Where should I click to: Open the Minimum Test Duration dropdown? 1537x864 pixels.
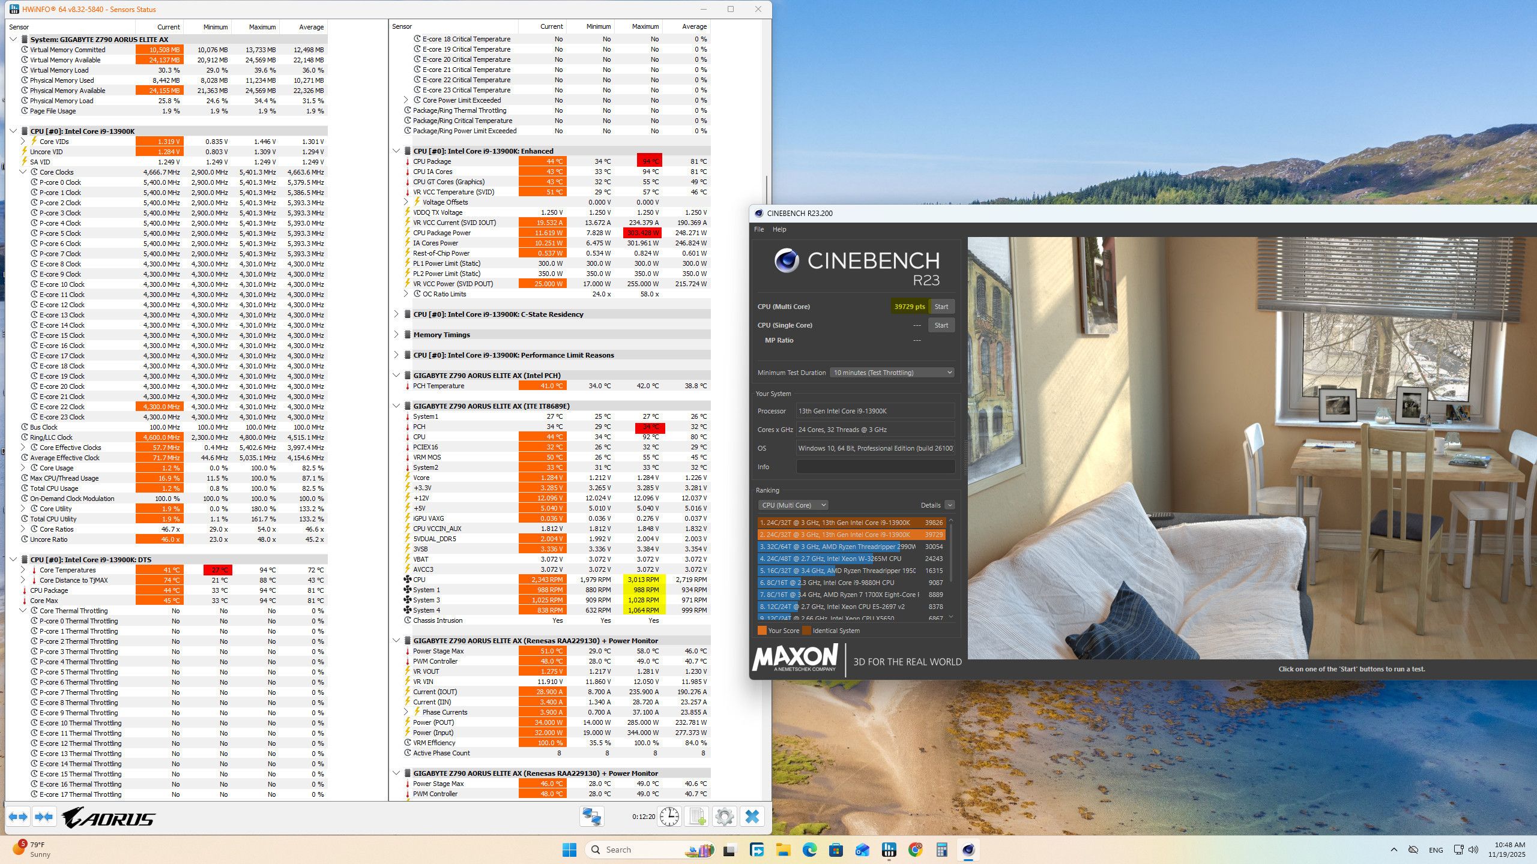892,373
